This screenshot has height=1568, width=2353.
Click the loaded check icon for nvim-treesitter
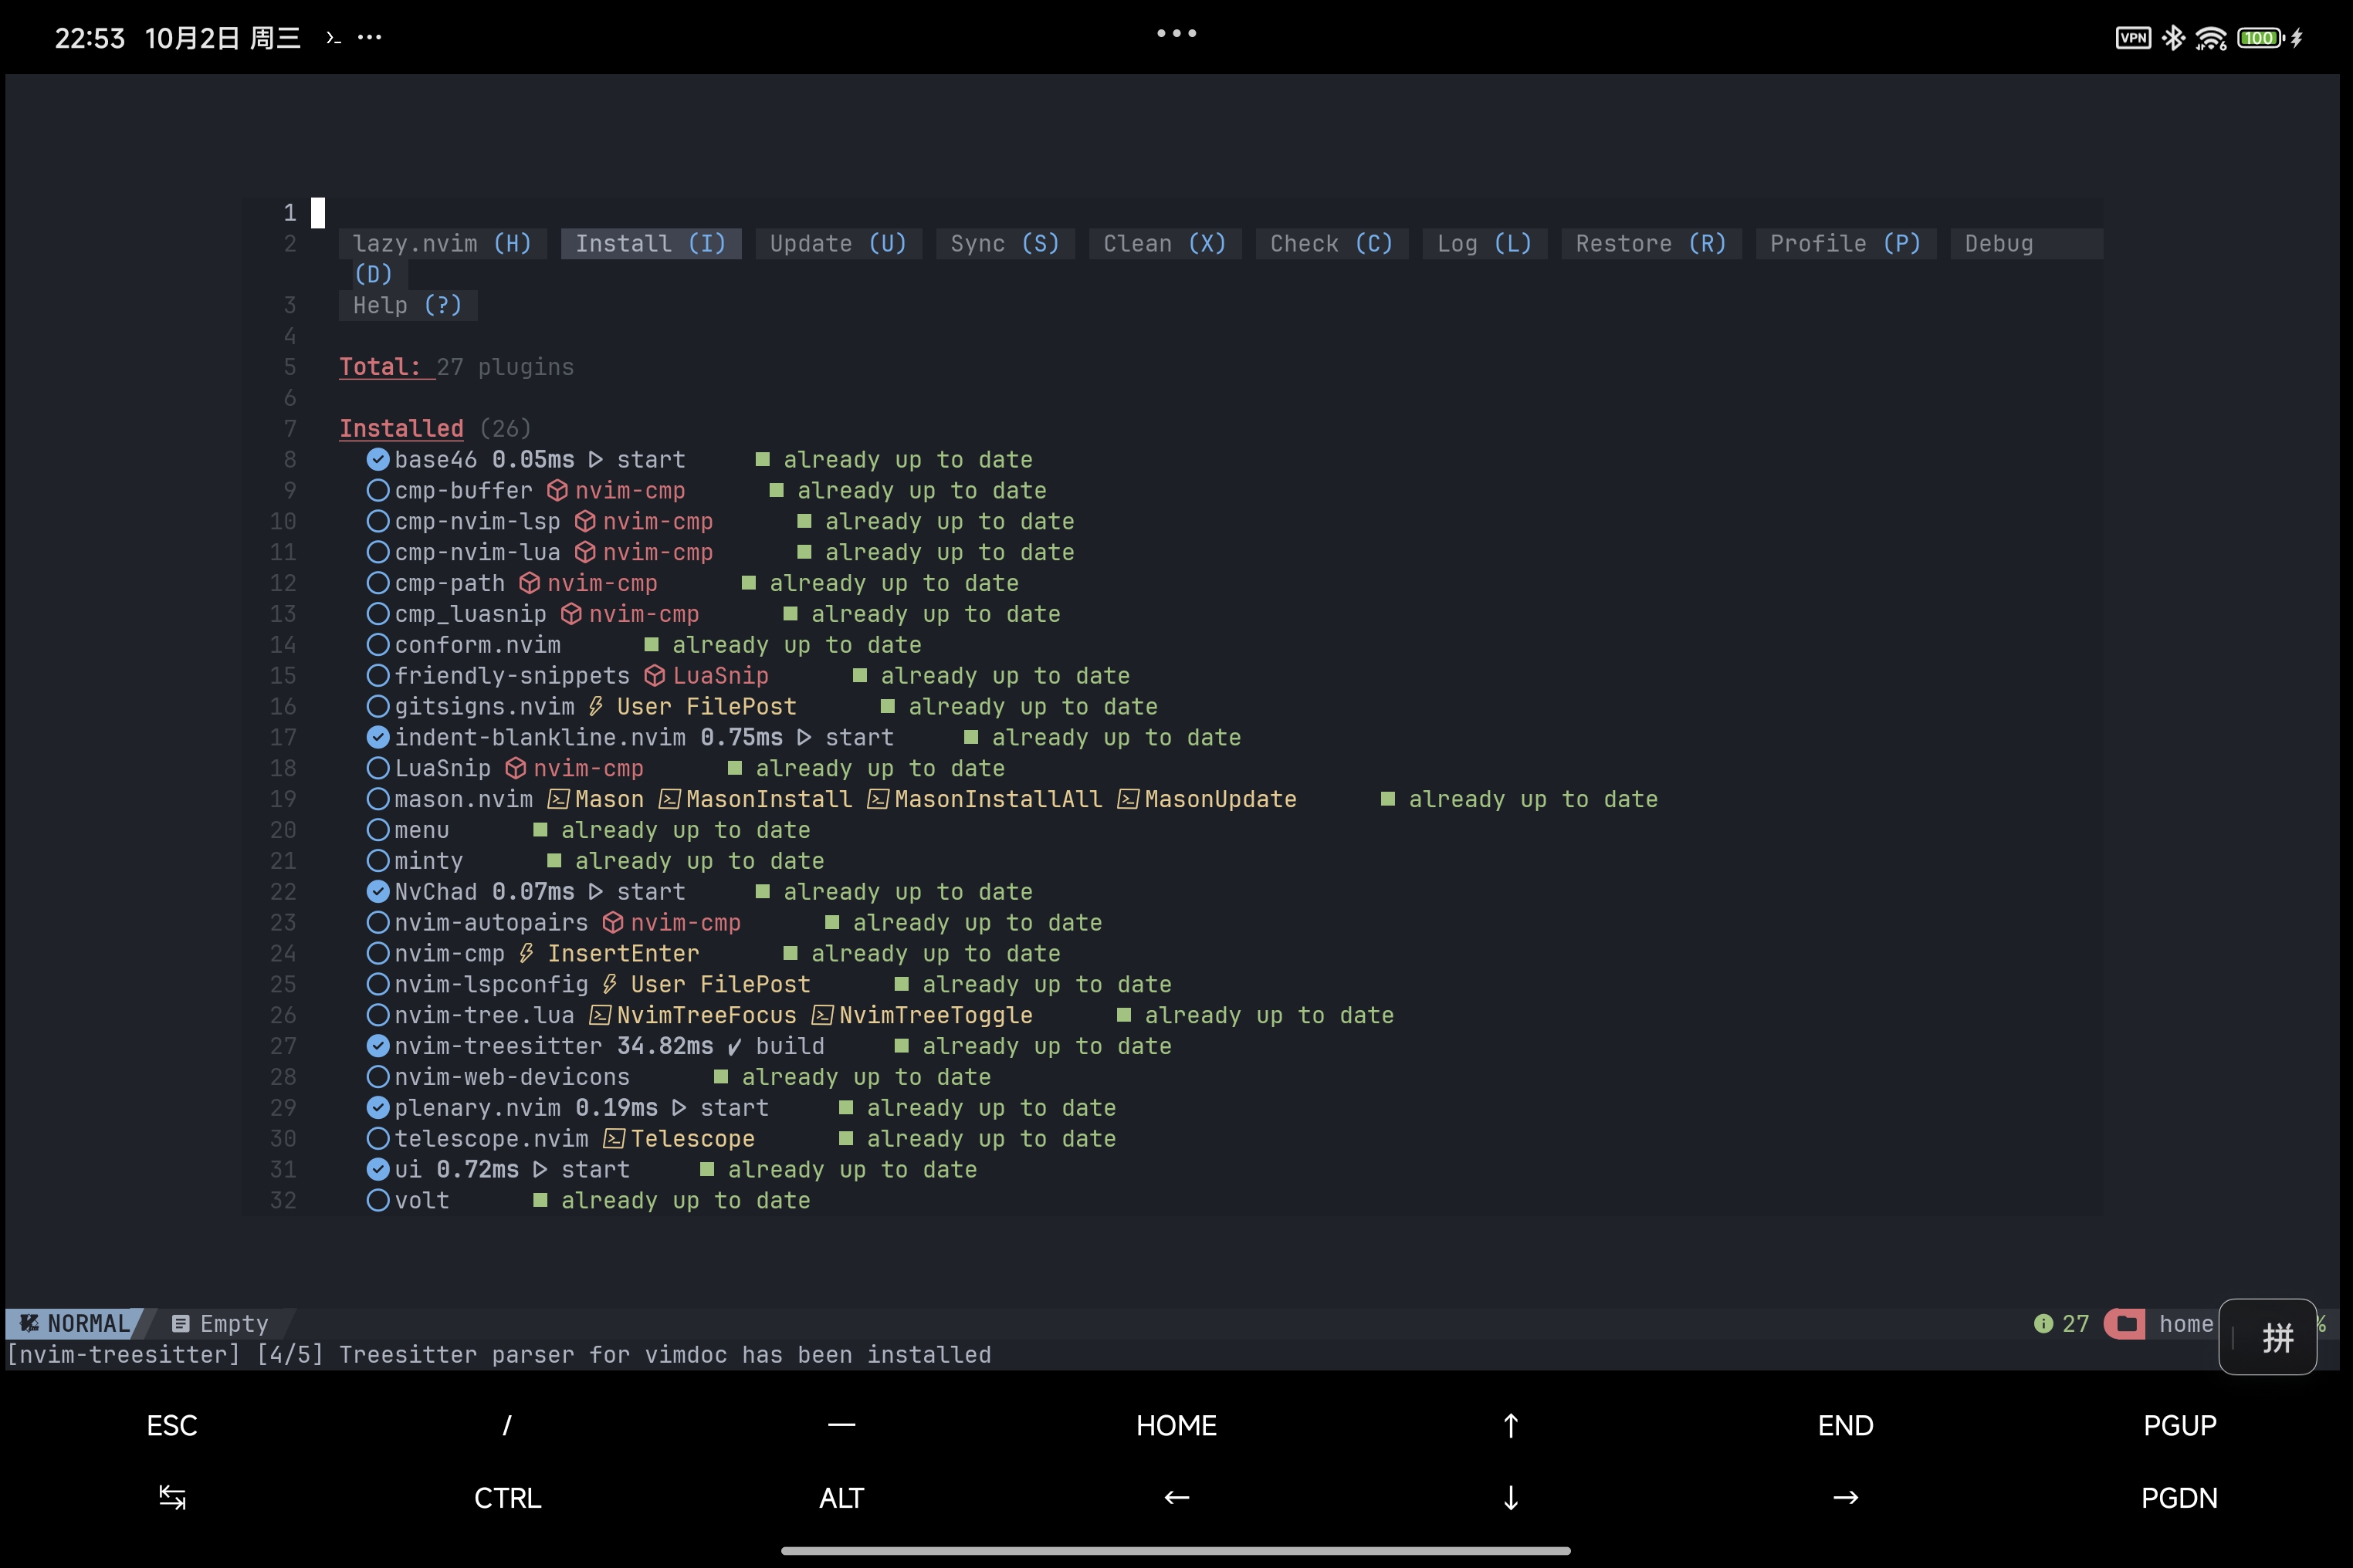click(378, 1046)
